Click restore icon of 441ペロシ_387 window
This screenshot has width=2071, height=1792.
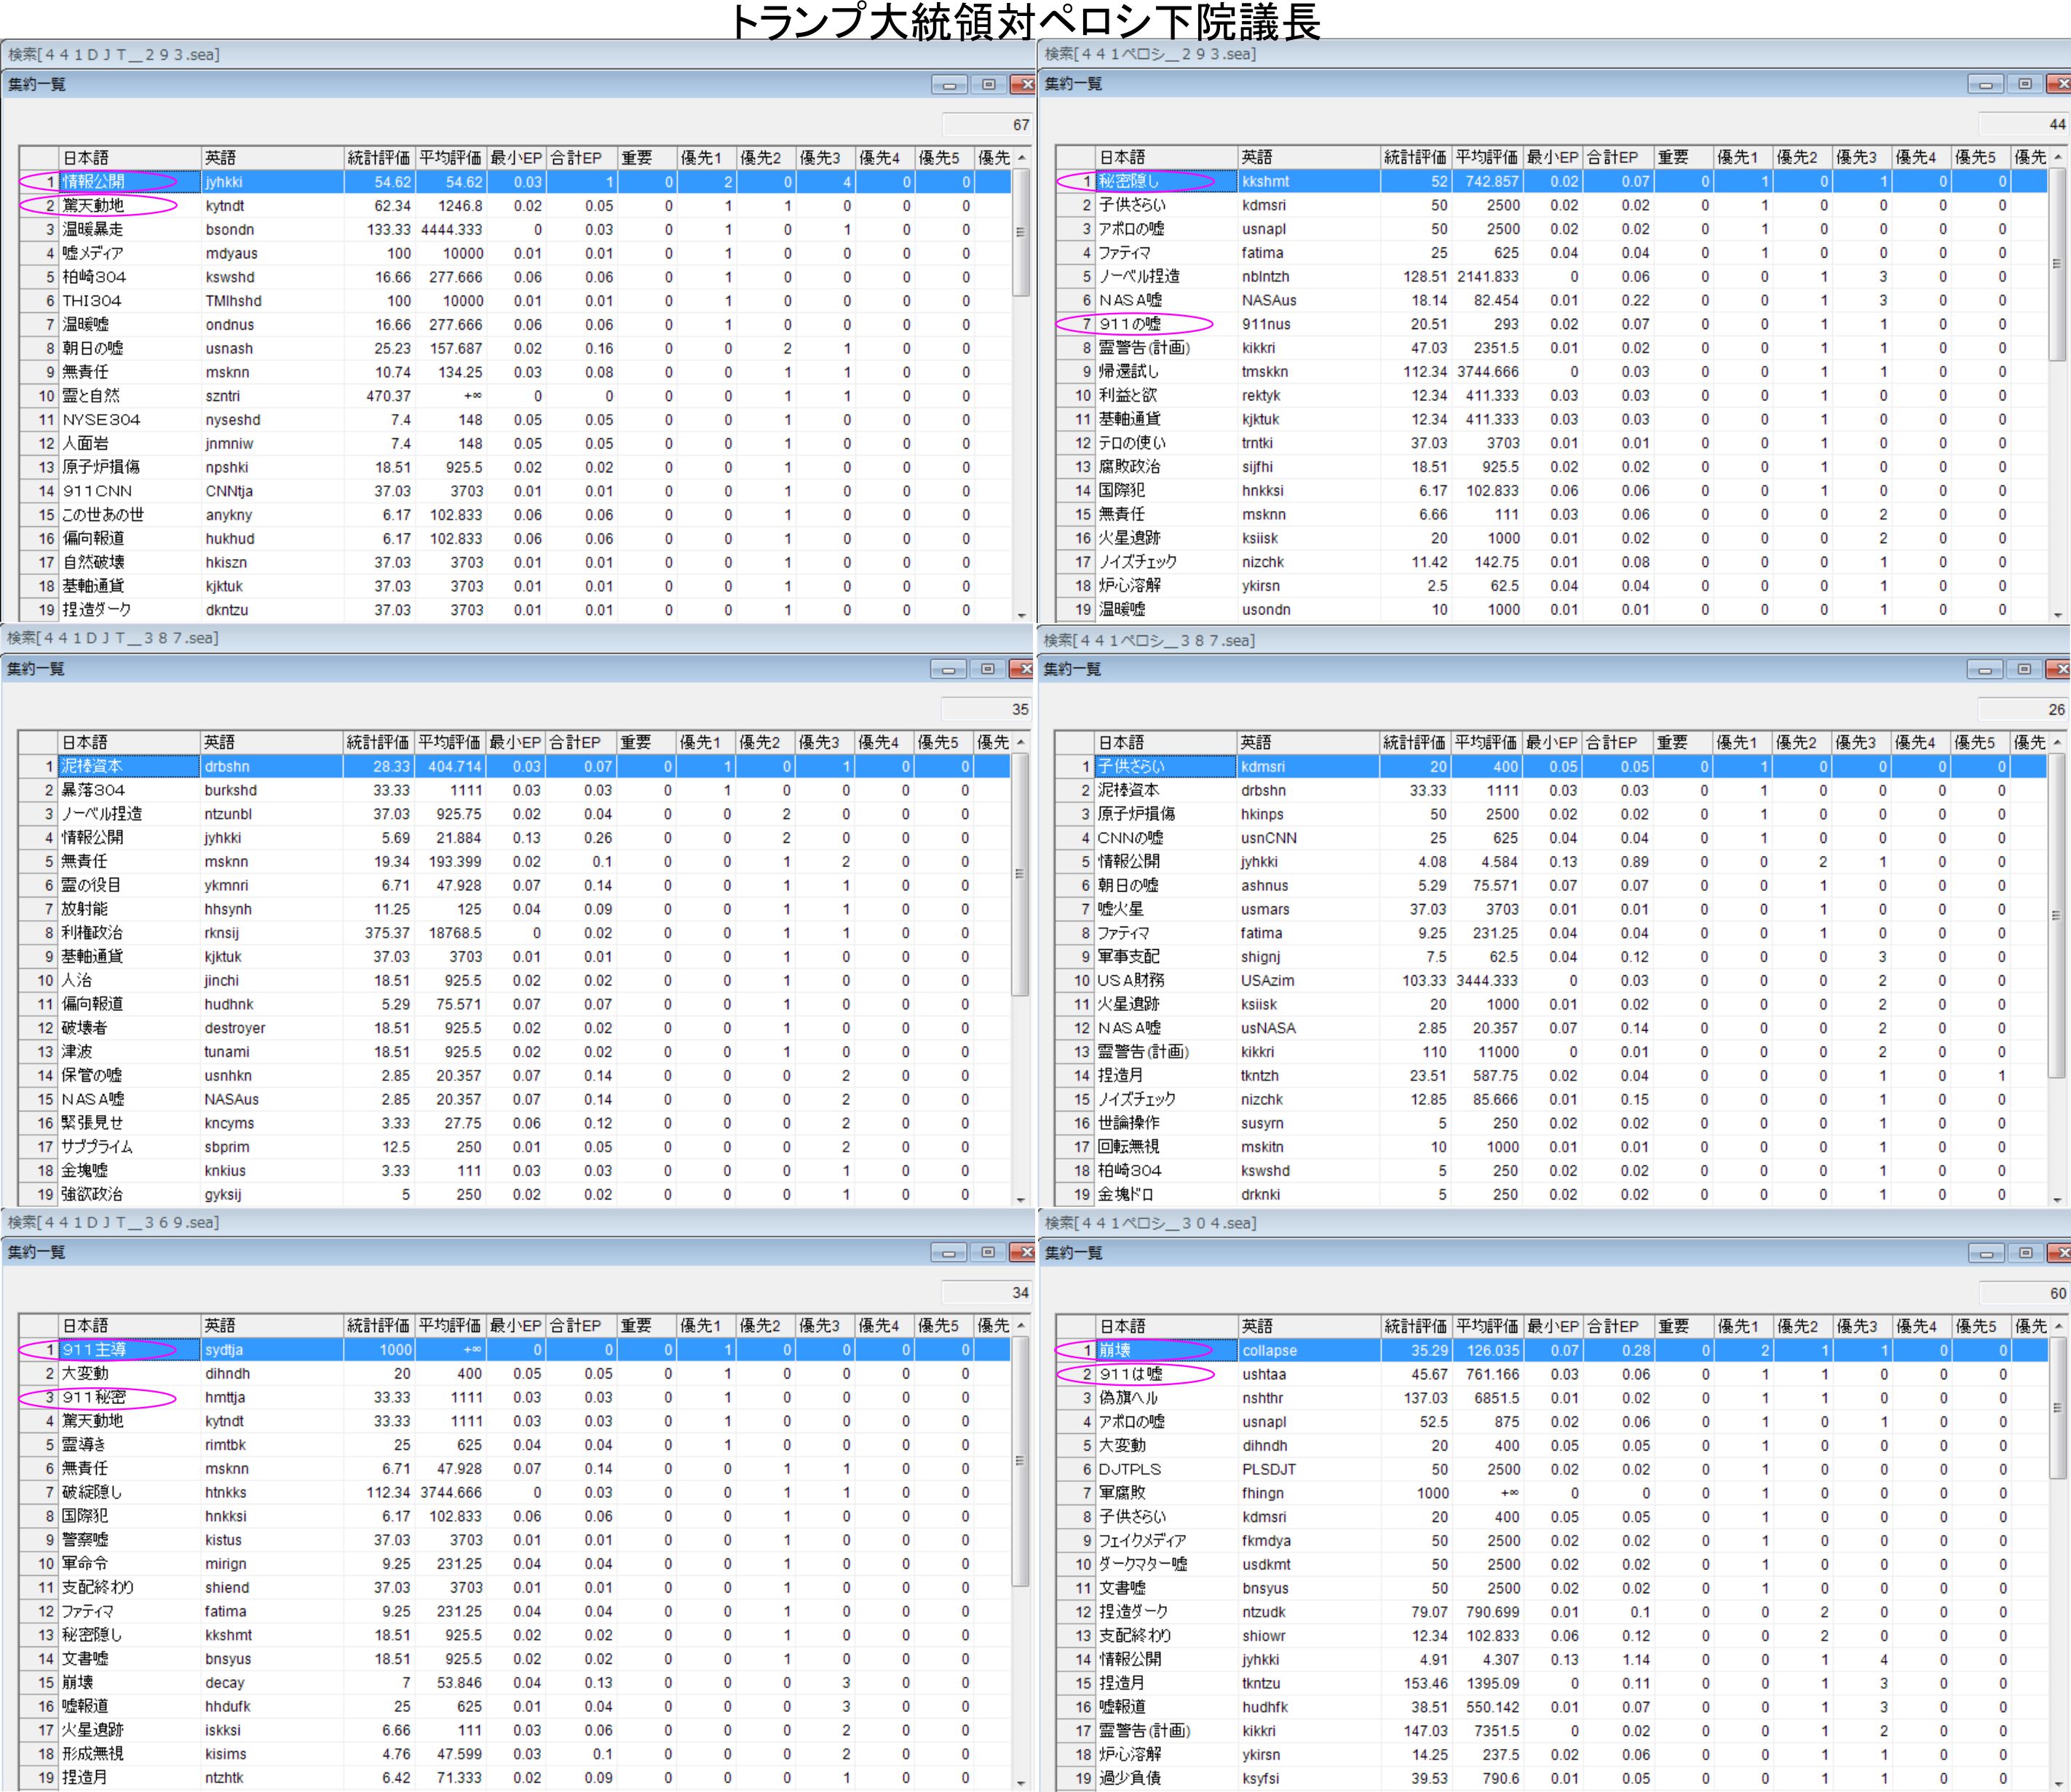click(2024, 669)
